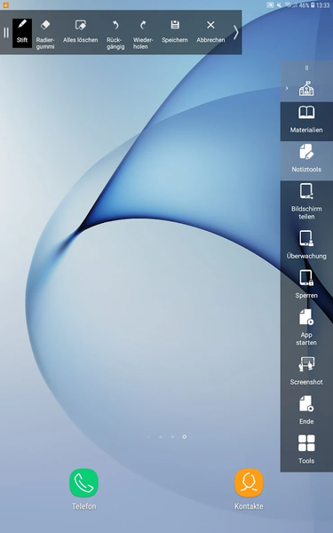Screen dimensions: 333x533
Task: Tap Sperren to lock devices
Action: point(306,284)
